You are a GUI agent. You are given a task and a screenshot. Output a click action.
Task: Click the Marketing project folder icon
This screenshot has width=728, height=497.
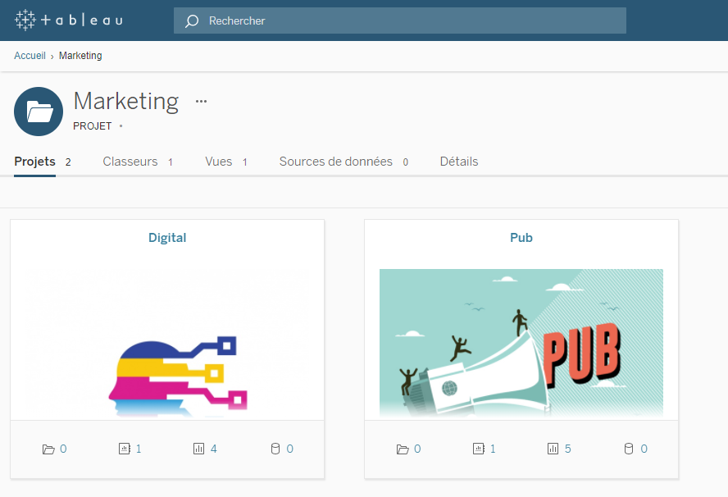pos(39,112)
